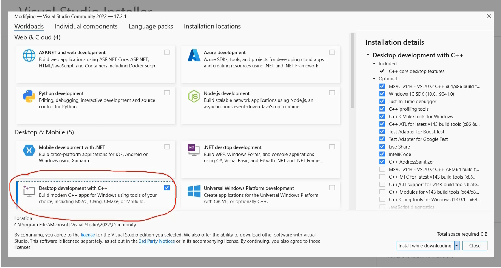Uncheck C++ CMake tools for Windows

[382, 116]
